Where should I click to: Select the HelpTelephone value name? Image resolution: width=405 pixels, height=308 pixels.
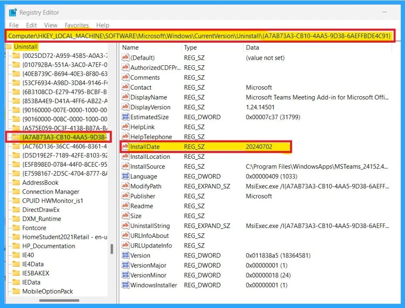point(151,137)
